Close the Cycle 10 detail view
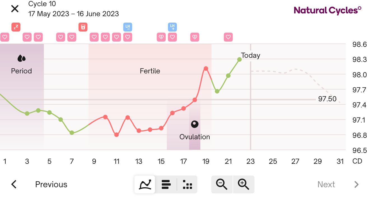370x197 pixels. [x=15, y=9]
